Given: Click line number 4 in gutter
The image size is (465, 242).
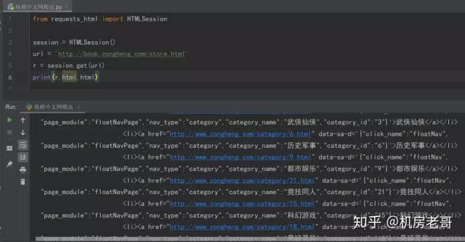Looking at the screenshot, I should coord(10,54).
